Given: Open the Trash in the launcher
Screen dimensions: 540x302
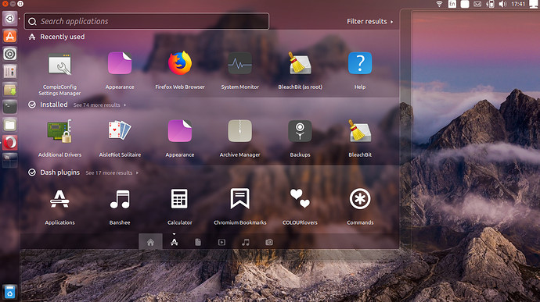Looking at the screenshot, I should tap(10, 292).
